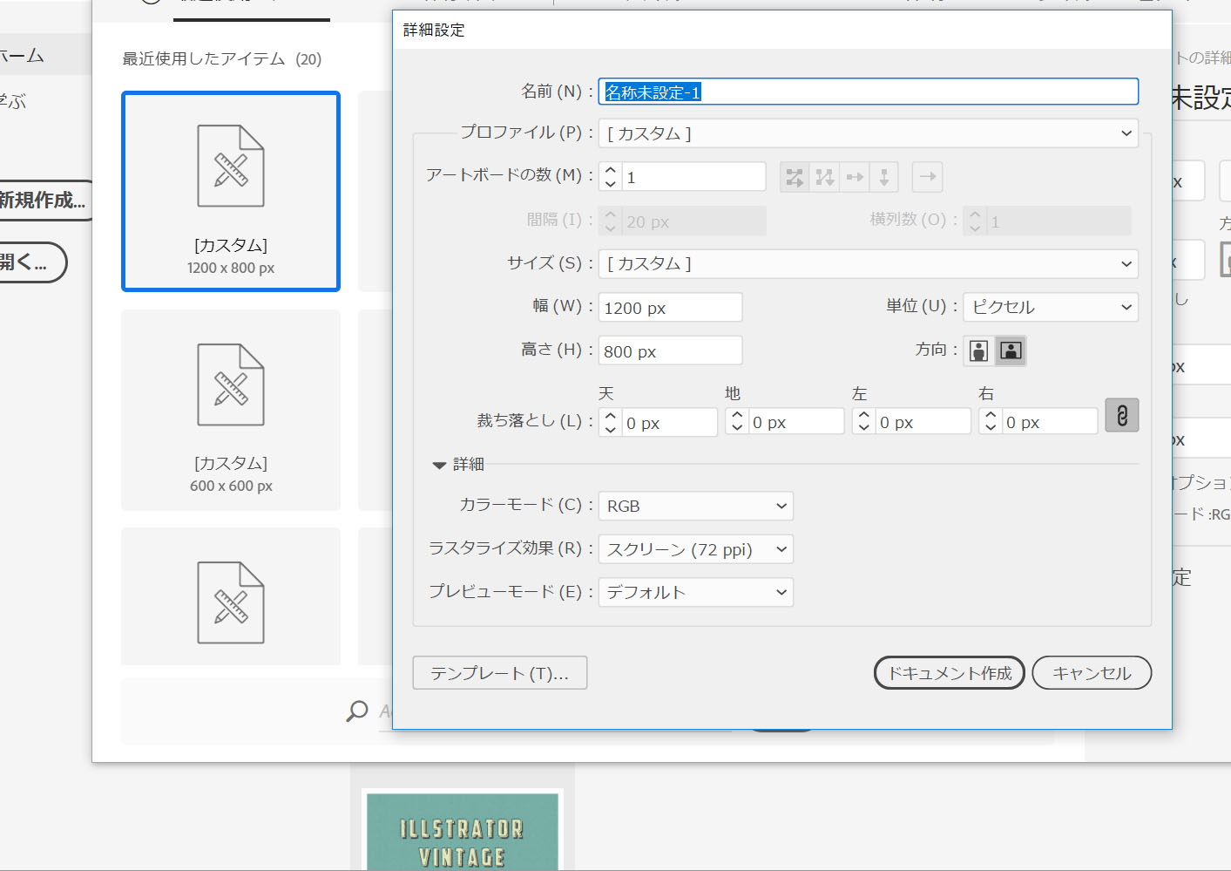The height and width of the screenshot is (871, 1231).
Task: Open the 単位 units dropdown
Action: tap(1050, 308)
